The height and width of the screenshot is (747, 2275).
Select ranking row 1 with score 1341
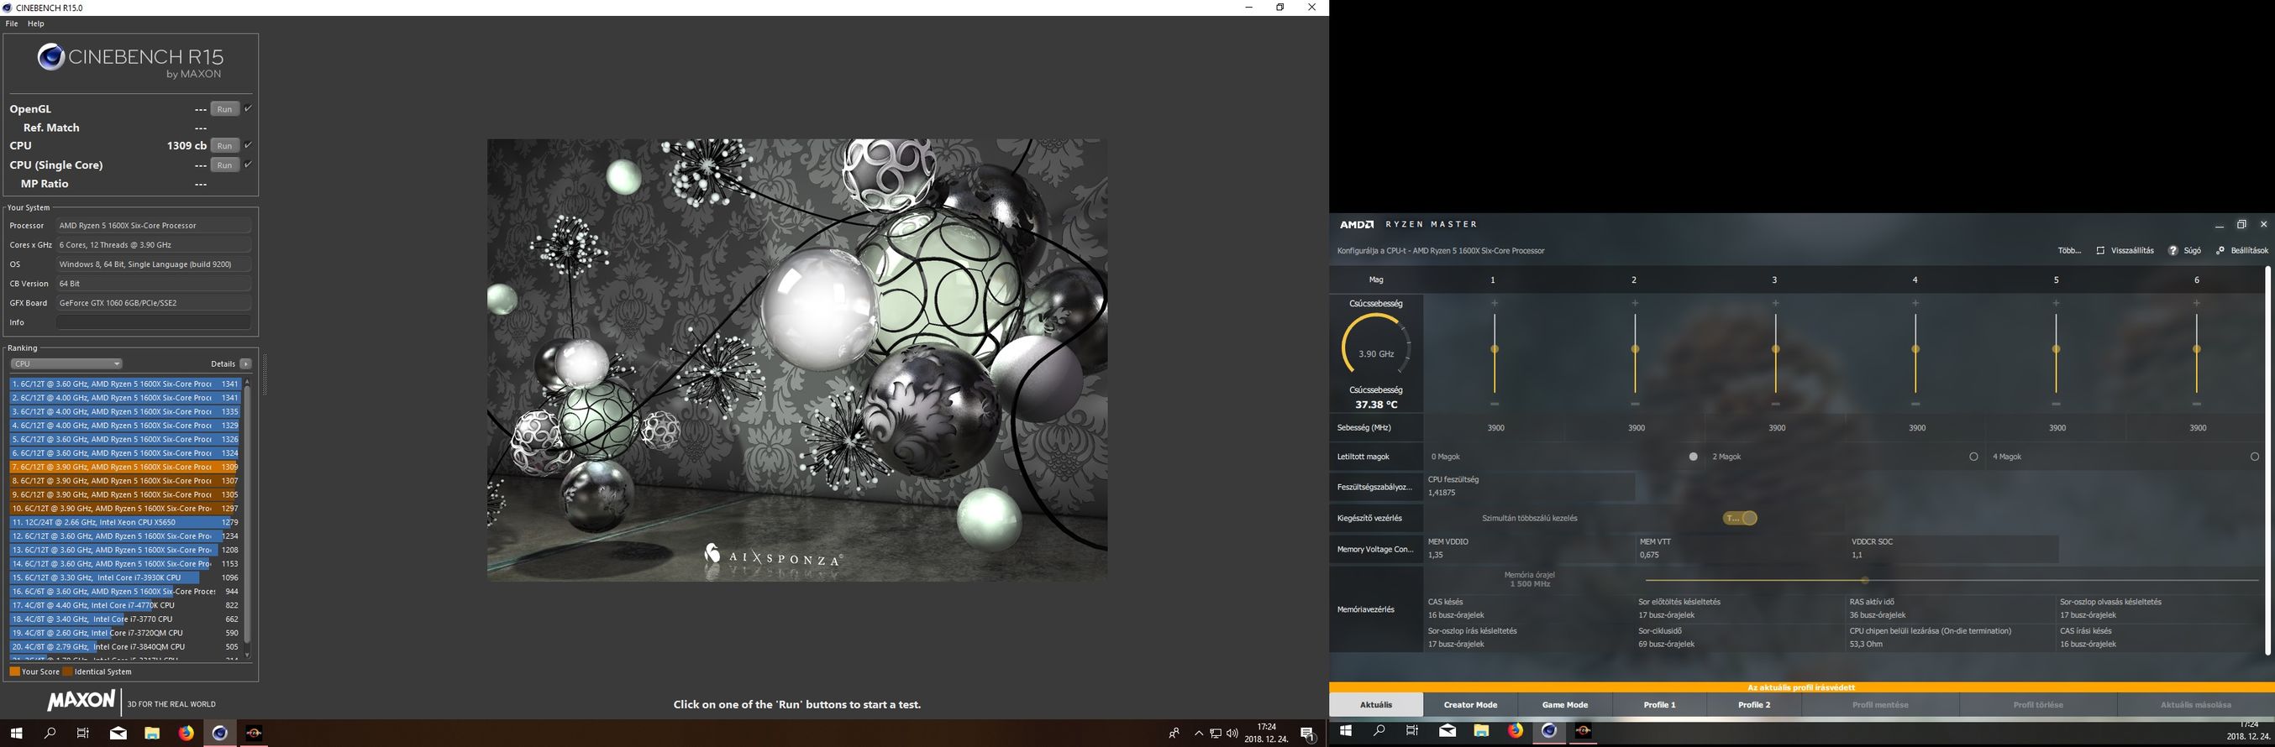[124, 384]
